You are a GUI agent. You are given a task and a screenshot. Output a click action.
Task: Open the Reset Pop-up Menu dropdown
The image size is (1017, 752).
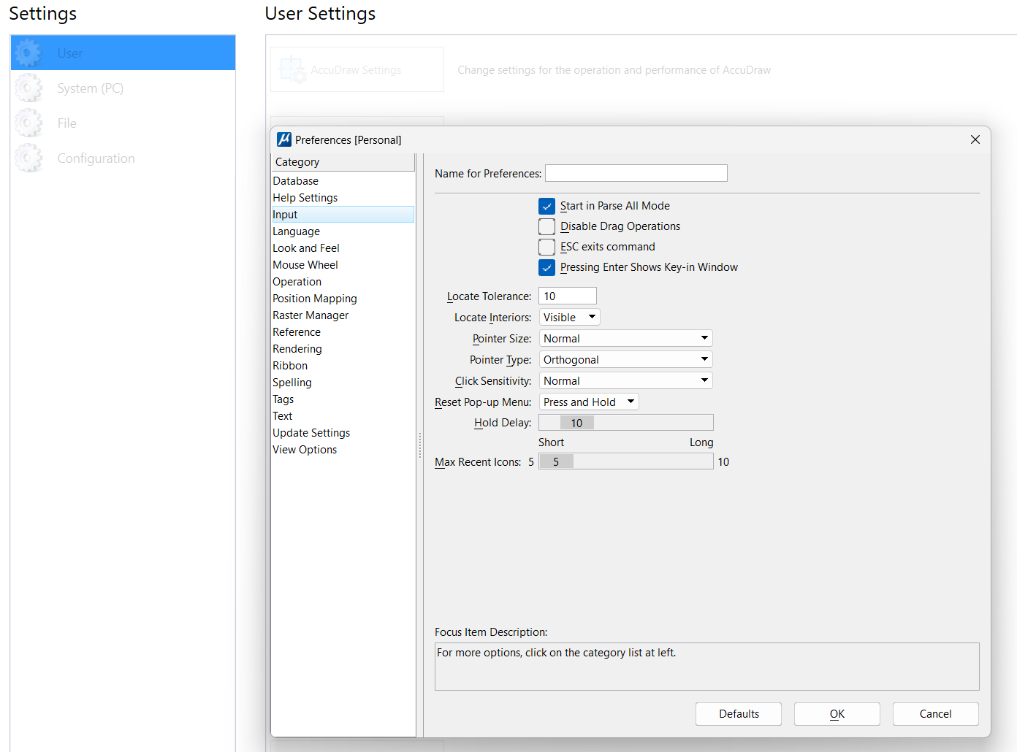click(589, 402)
